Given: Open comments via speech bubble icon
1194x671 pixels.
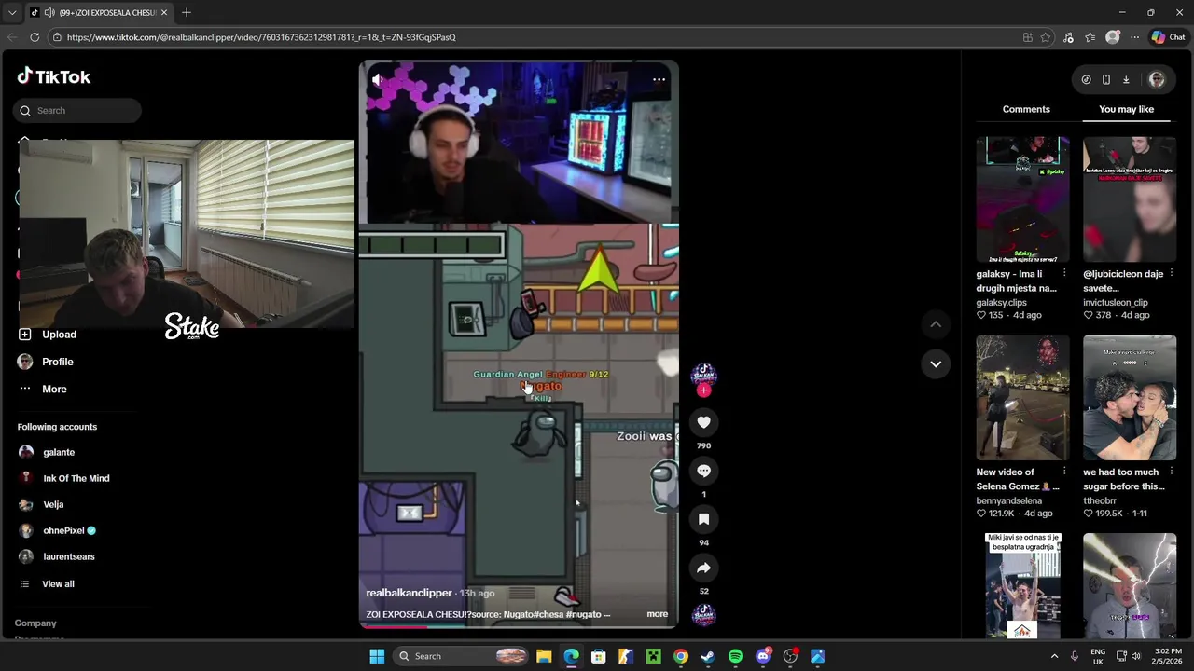Looking at the screenshot, I should (x=703, y=471).
